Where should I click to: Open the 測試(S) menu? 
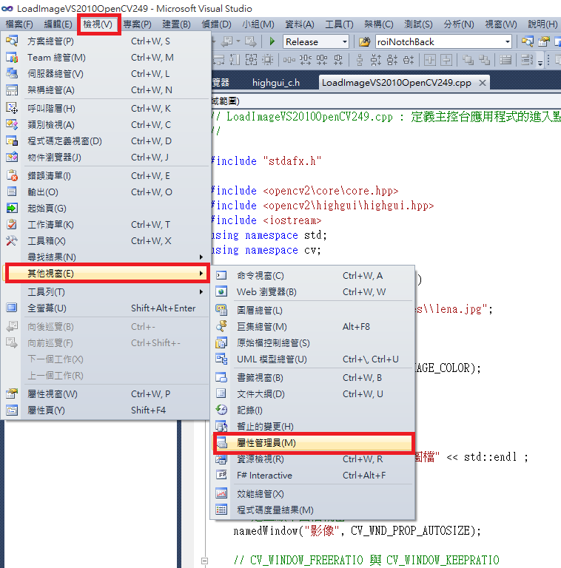click(x=419, y=24)
